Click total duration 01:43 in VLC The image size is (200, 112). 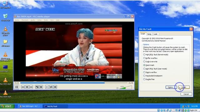[131, 83]
